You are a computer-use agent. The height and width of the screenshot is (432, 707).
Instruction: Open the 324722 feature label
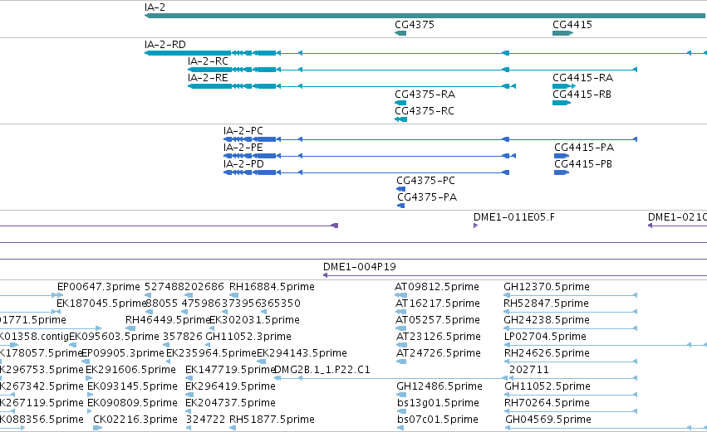tap(205, 420)
